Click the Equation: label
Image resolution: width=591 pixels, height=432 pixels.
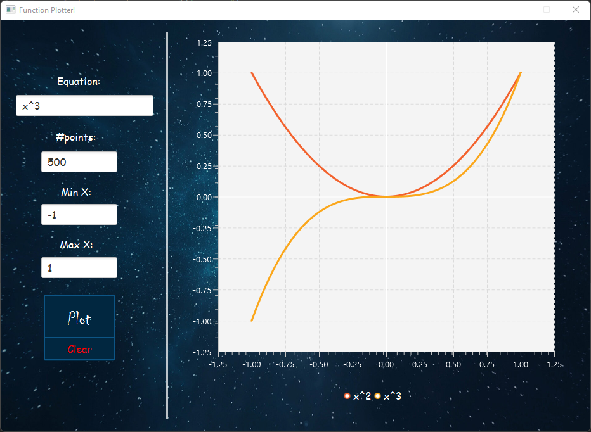coord(79,82)
